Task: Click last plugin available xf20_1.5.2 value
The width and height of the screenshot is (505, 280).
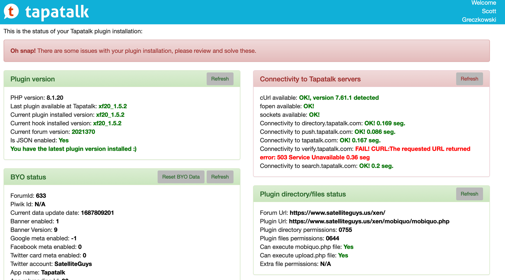Action: click(113, 106)
